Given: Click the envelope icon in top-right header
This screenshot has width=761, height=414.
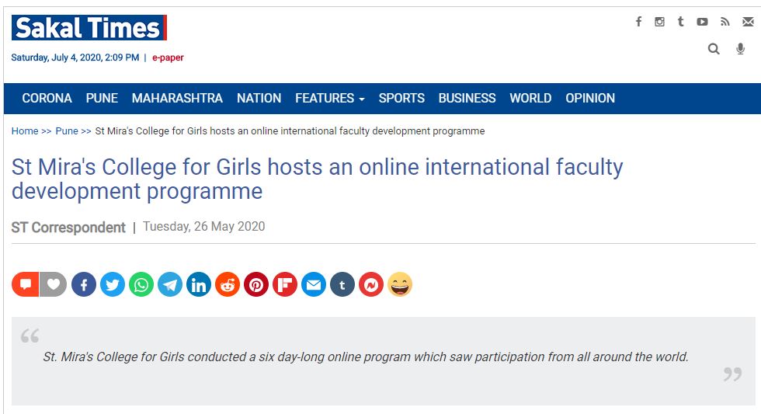Looking at the screenshot, I should pos(747,22).
